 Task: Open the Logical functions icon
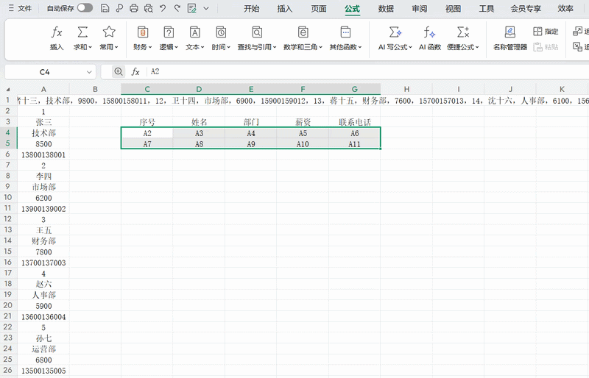point(169,33)
